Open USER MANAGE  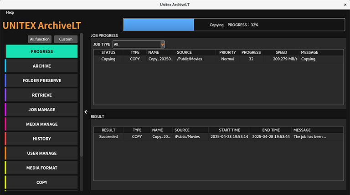tap(42, 153)
